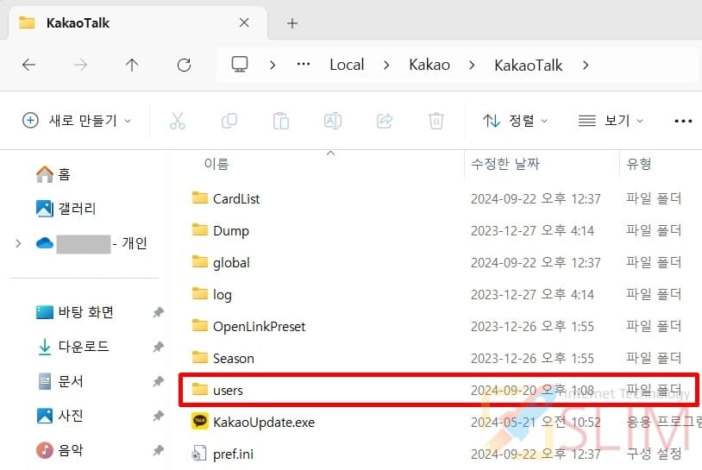The image size is (702, 470).
Task: Sort by the 이름 column header
Action: coord(216,164)
